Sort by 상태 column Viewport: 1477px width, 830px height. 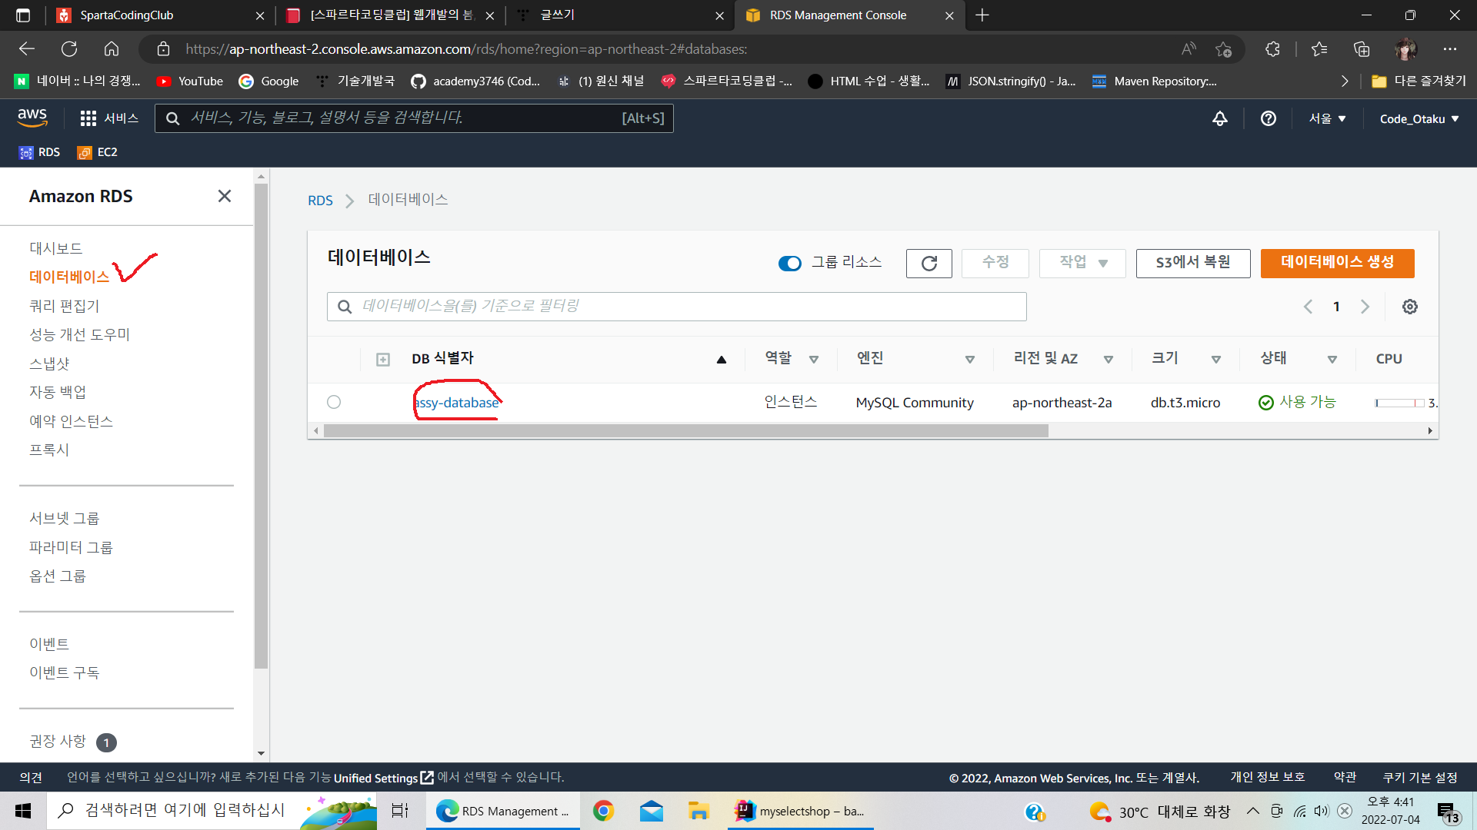point(1332,360)
